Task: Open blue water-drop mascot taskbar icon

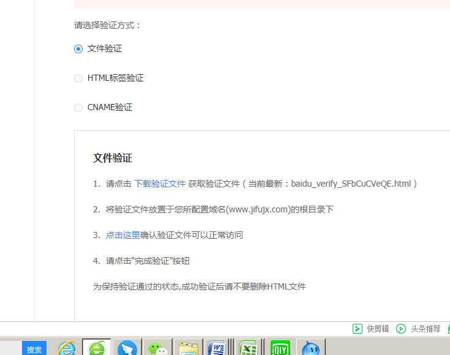Action: (x=310, y=348)
